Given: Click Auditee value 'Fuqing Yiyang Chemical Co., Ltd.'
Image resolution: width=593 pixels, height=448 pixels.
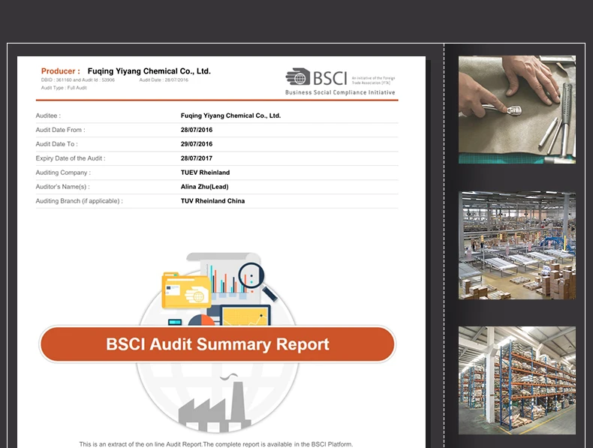Looking at the screenshot, I should pyautogui.click(x=230, y=116).
